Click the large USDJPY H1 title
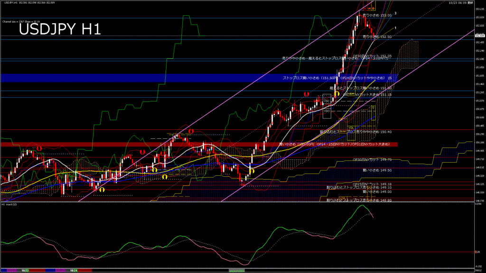 [59, 29]
